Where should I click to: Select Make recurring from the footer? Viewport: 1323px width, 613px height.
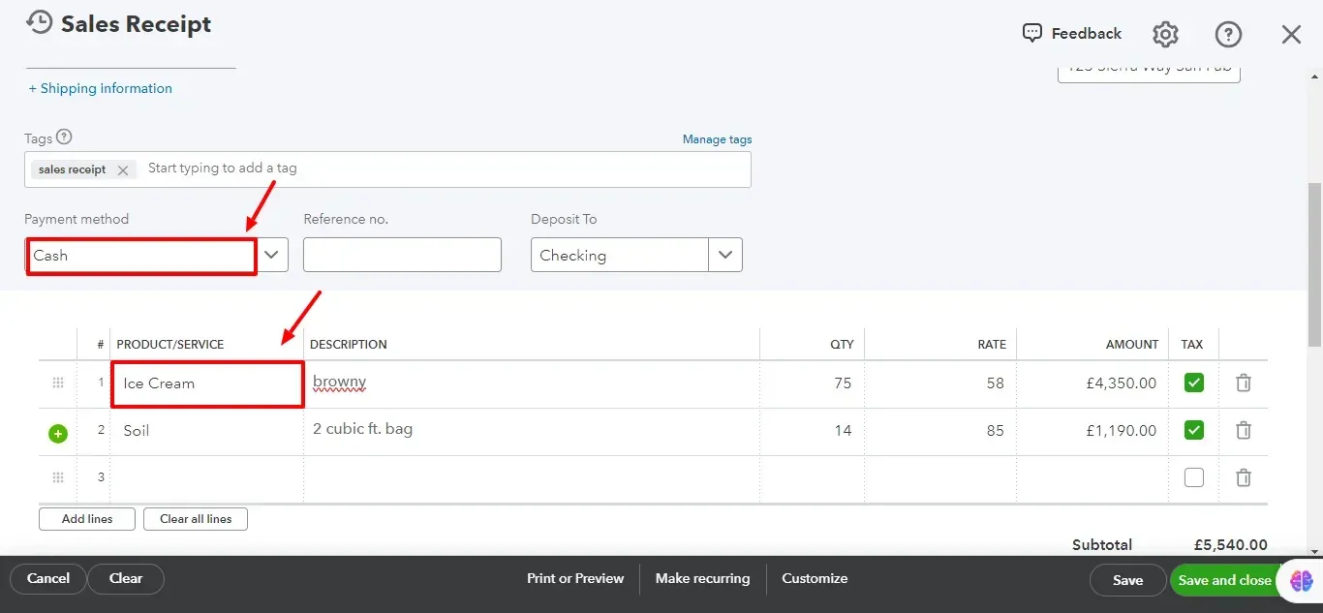702,579
